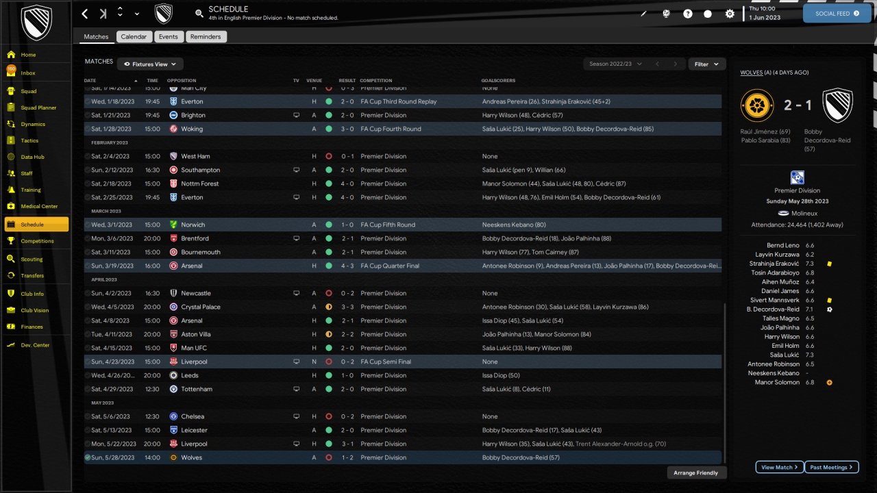
Task: Click the Past Meetings button
Action: coord(832,467)
